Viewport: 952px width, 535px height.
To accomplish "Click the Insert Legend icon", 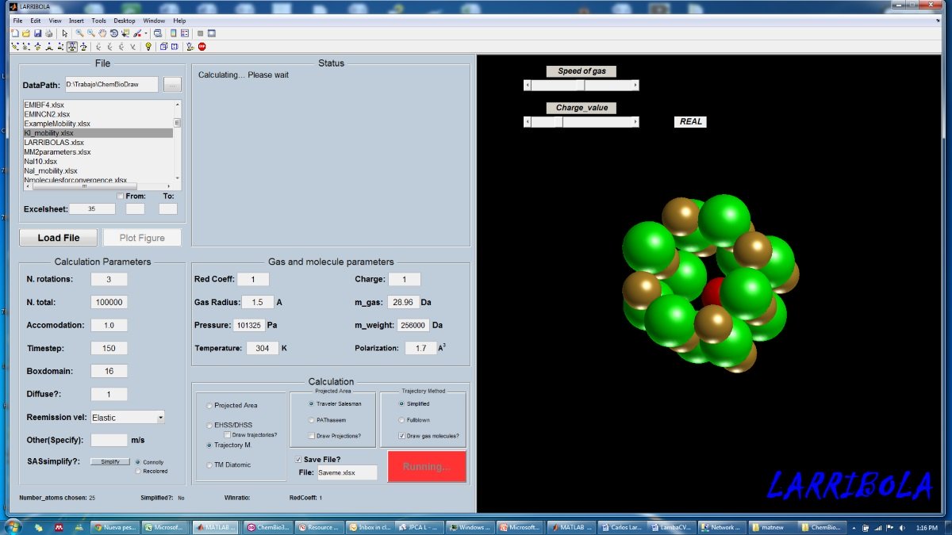I will point(185,33).
